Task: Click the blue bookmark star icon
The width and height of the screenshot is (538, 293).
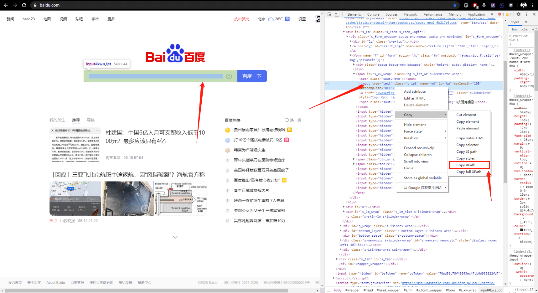Action: (455, 5)
